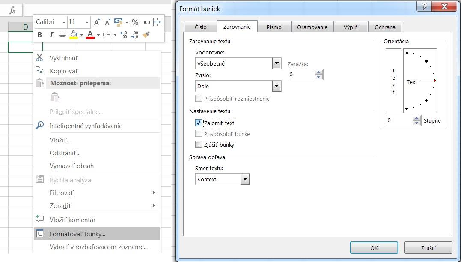Click the Format Painter brush icon
The width and height of the screenshot is (461, 262).
(146, 35)
